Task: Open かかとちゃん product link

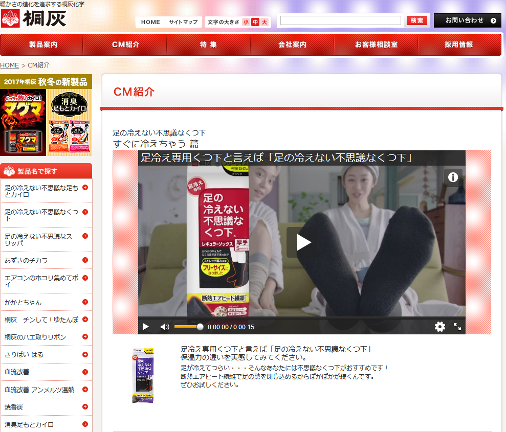Action: click(23, 303)
